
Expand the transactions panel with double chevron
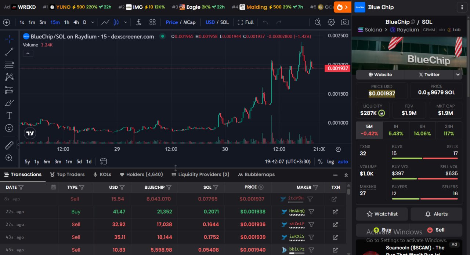coord(346,175)
